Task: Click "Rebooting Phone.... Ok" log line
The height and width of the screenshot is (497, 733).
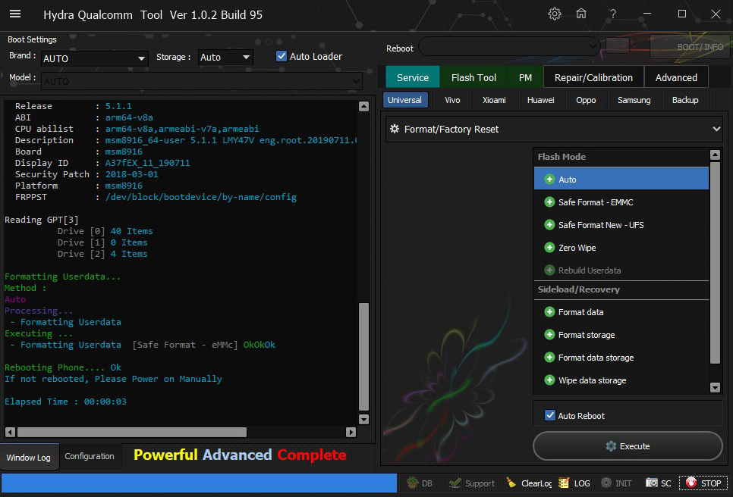Action: [63, 367]
